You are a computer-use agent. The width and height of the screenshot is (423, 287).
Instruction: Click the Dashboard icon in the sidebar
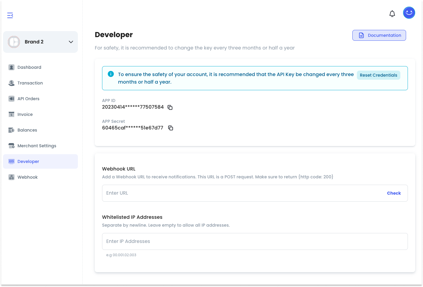click(x=11, y=67)
